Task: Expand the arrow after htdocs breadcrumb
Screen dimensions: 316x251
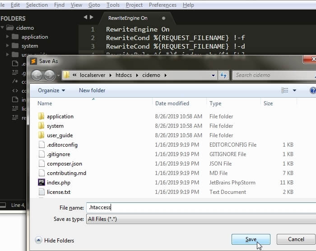Action: pos(137,75)
